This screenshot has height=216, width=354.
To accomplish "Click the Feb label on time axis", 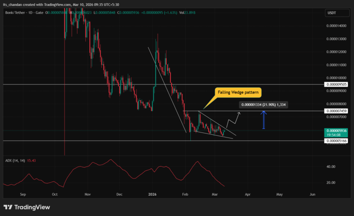I will (x=185, y=194).
